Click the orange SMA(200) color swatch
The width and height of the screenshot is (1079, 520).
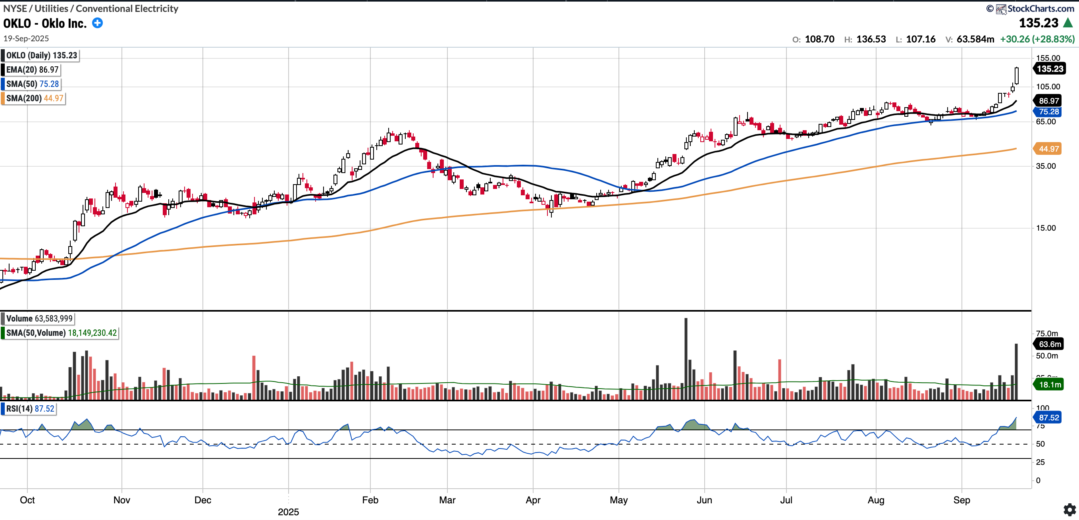pyautogui.click(x=3, y=98)
